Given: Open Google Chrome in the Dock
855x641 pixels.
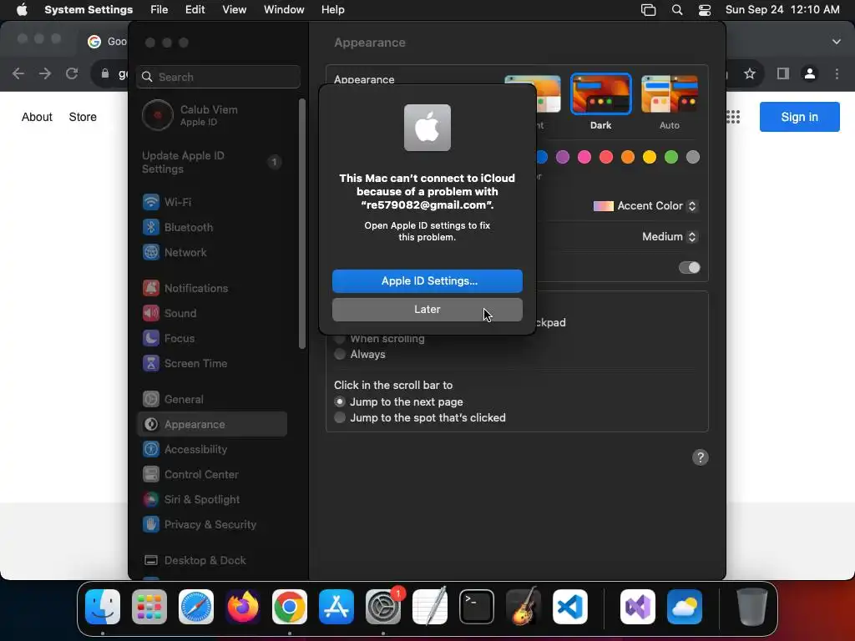Looking at the screenshot, I should pyautogui.click(x=290, y=607).
